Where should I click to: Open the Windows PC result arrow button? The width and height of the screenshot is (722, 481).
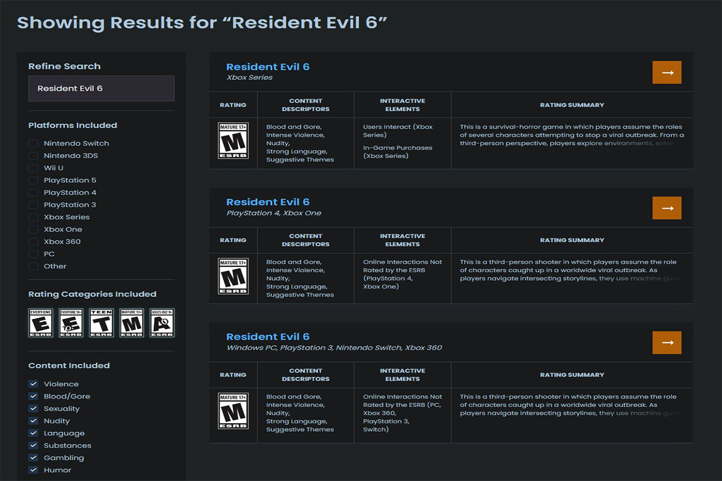(667, 342)
